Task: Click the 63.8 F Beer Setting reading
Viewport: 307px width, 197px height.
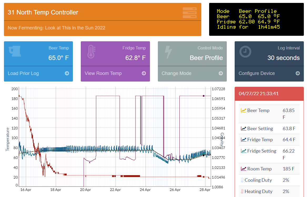Action: (x=289, y=129)
